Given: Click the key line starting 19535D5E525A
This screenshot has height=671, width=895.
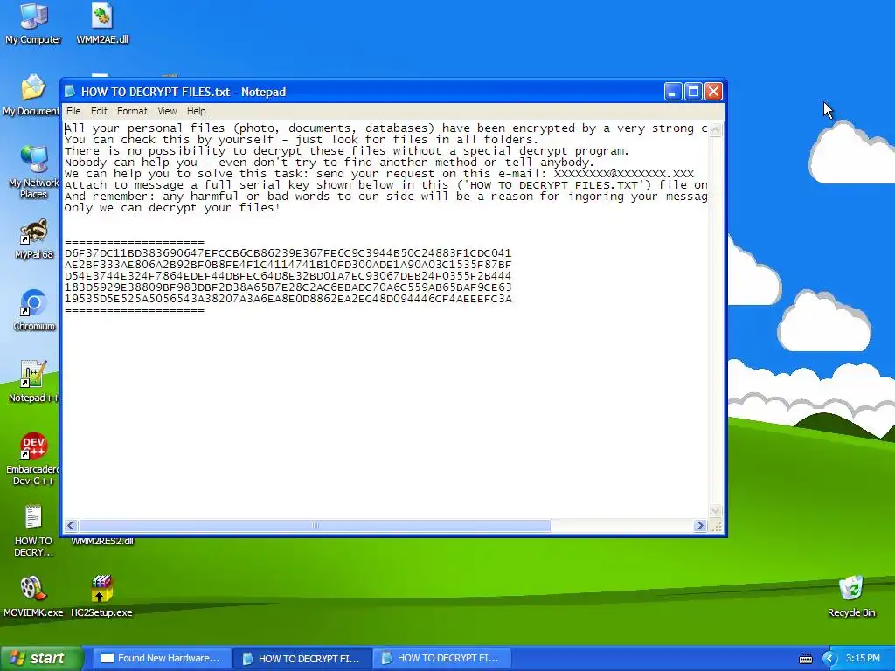Looking at the screenshot, I should point(288,299).
